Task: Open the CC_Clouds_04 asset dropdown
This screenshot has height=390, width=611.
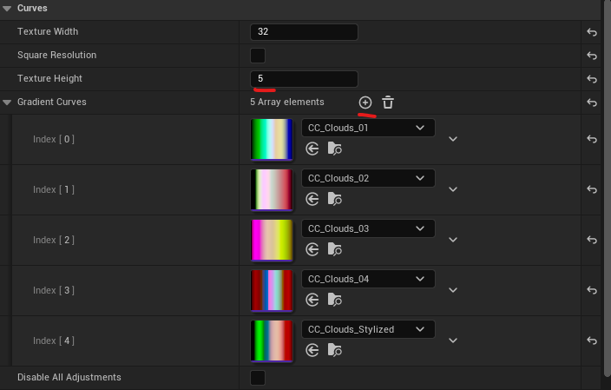Action: tap(368, 279)
